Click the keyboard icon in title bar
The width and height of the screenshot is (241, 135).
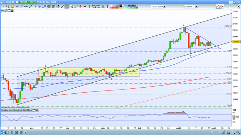click(x=231, y=2)
